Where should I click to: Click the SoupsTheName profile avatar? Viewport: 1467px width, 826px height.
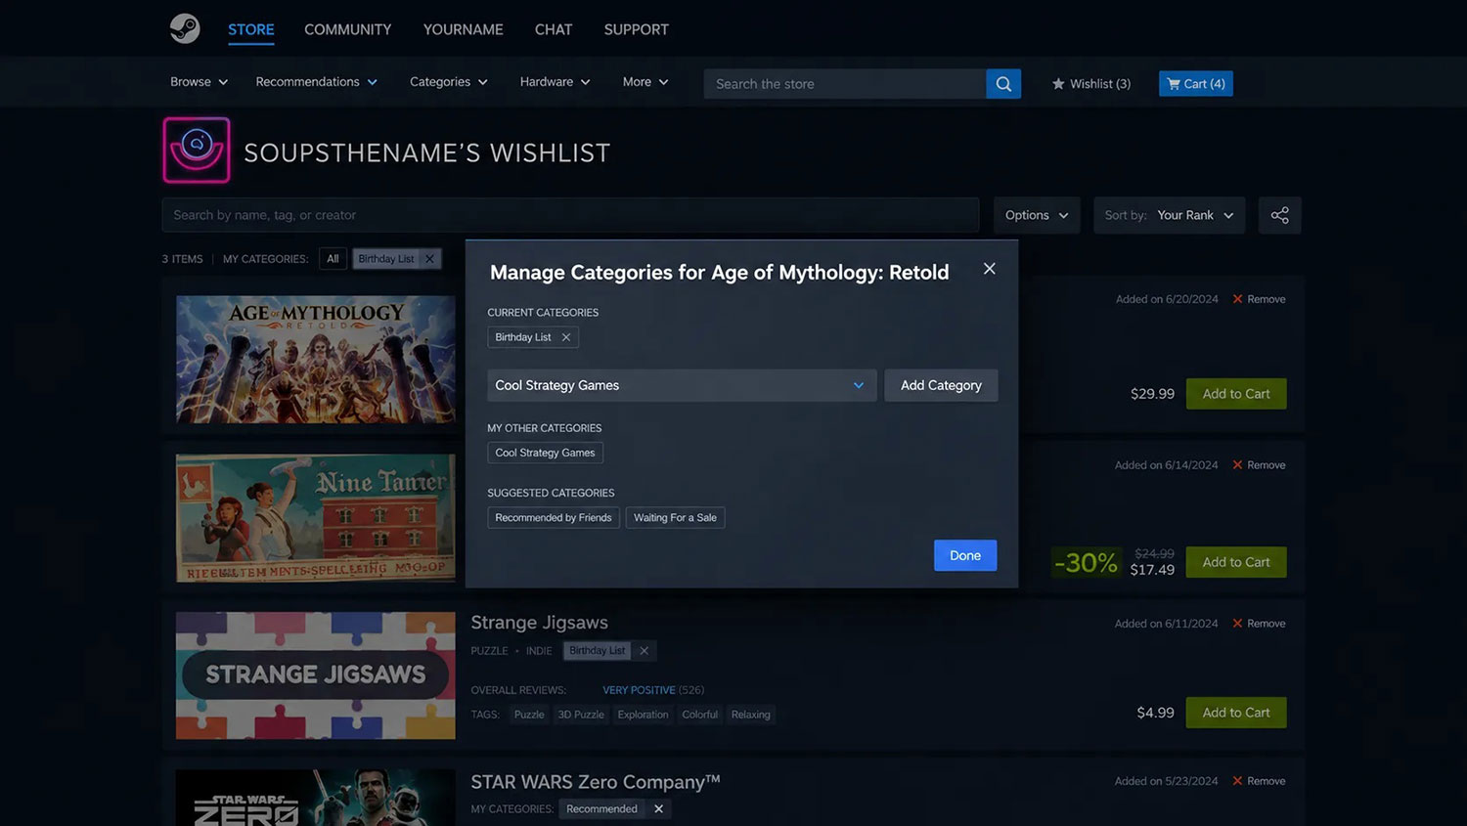tap(197, 151)
